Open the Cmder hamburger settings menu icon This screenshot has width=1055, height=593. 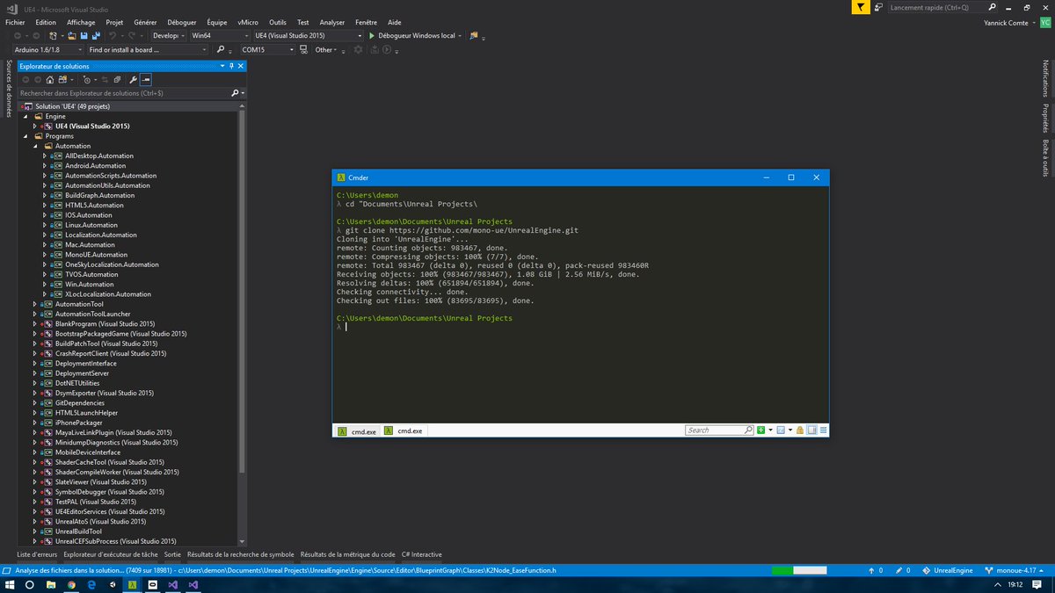point(823,430)
